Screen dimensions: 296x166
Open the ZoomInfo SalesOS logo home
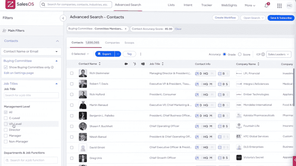click(20, 4)
